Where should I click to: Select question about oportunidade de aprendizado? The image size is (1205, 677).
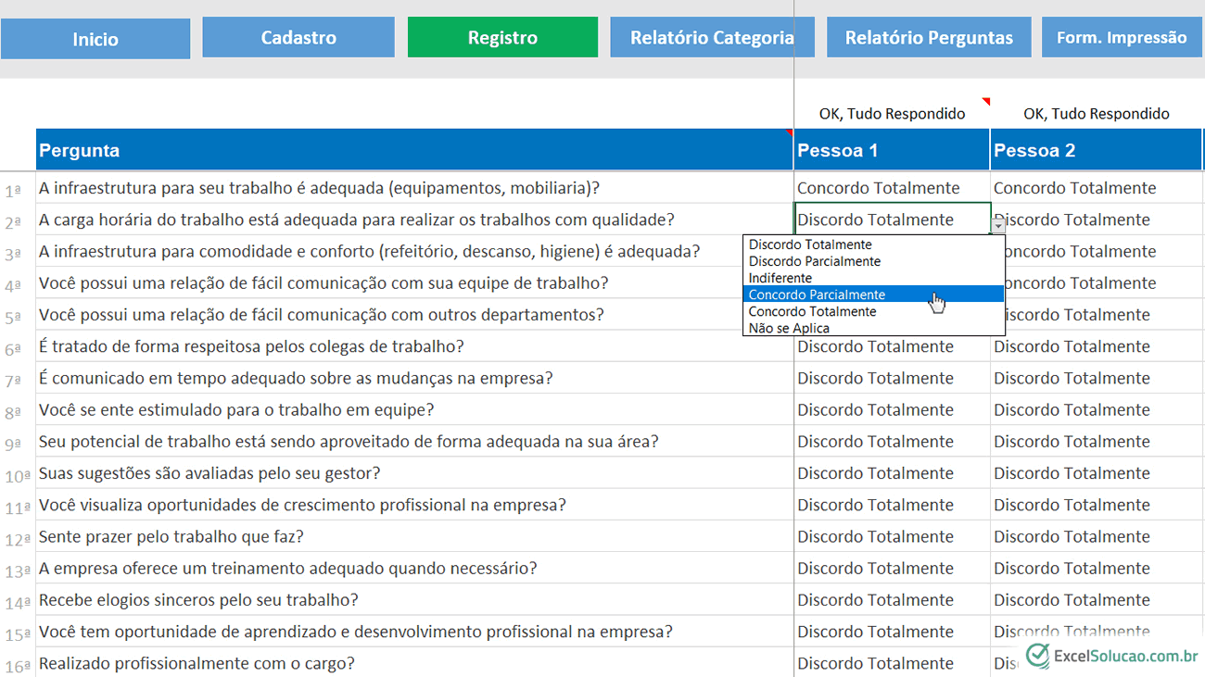pyautogui.click(x=414, y=632)
